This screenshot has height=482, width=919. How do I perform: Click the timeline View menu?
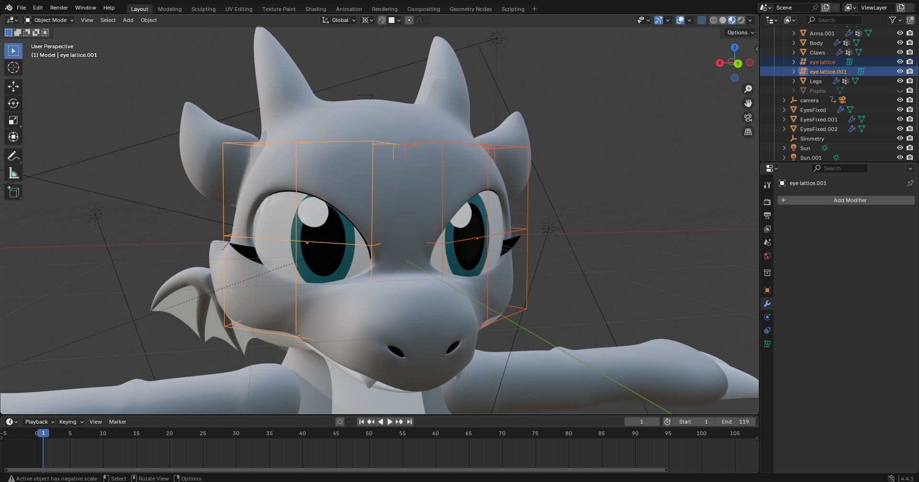(96, 422)
